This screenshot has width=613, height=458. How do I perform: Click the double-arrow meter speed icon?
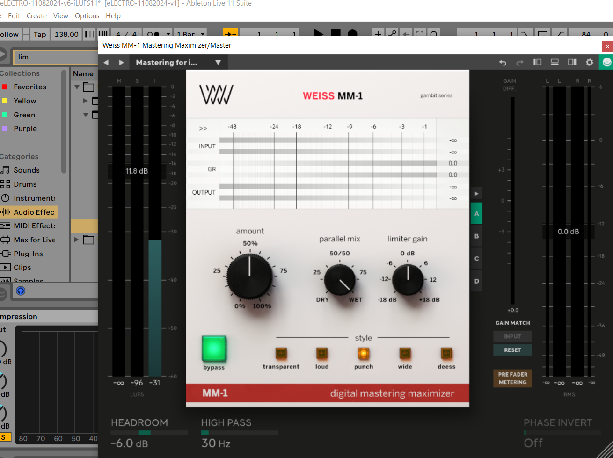tap(203, 128)
